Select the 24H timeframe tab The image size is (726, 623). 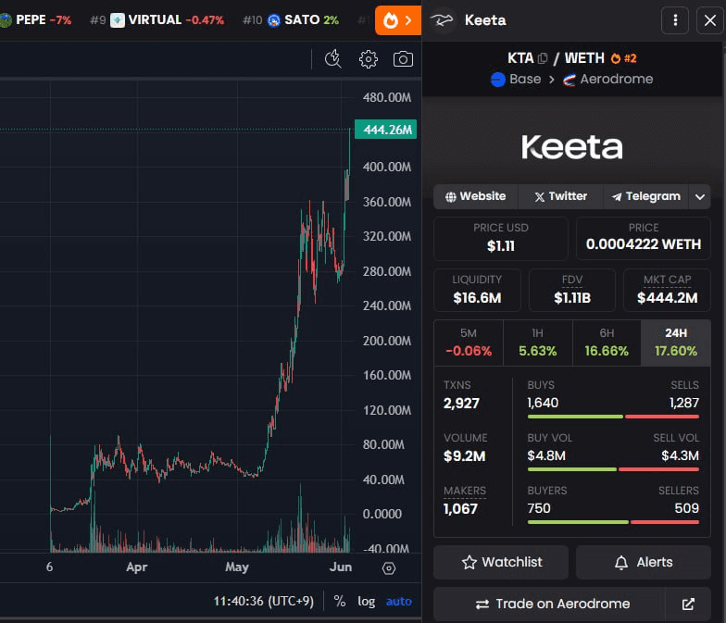pos(676,343)
